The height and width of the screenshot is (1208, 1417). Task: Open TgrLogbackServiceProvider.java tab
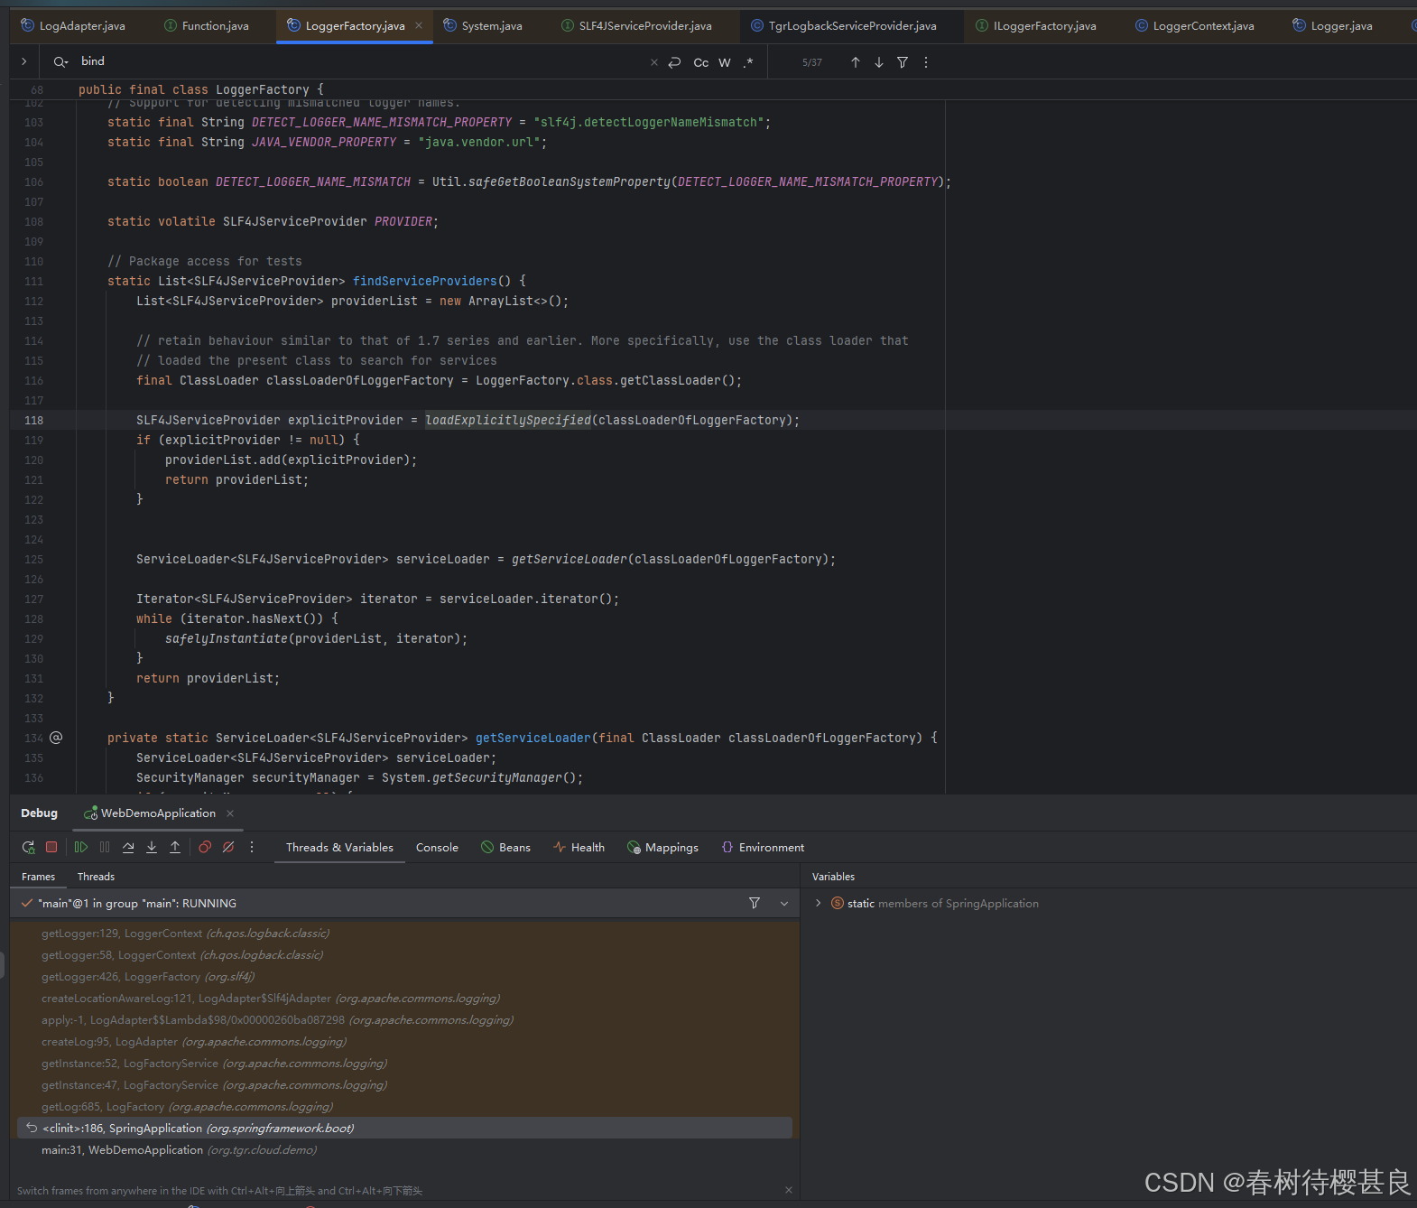click(844, 26)
